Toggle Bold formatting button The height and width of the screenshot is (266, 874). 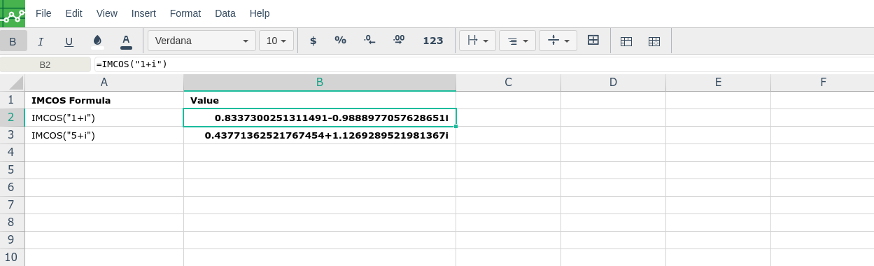click(13, 41)
